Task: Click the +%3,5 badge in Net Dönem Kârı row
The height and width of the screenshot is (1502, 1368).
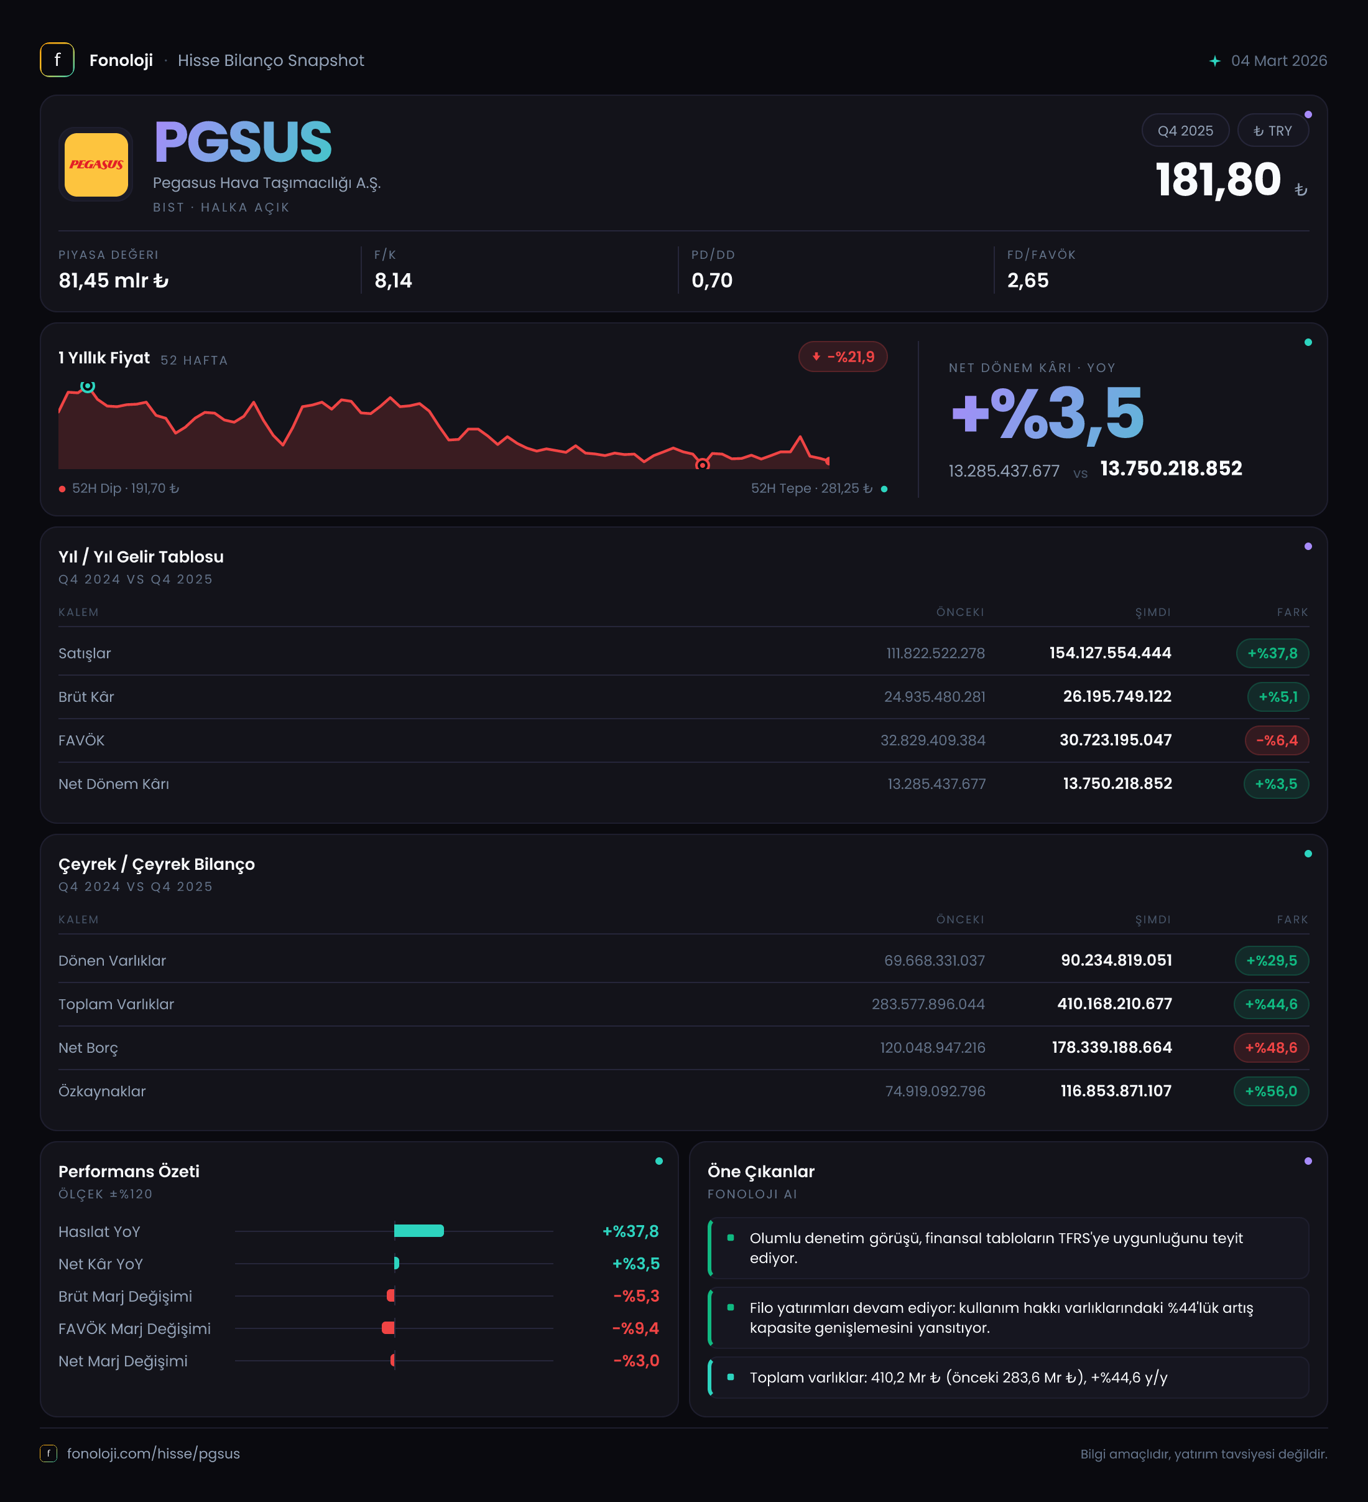Action: 1277,784
